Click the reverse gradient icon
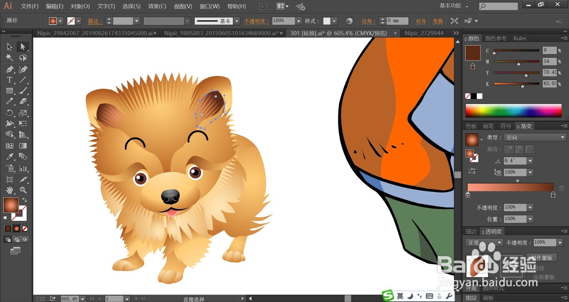Viewport: 569px width, 302px height. [472, 171]
